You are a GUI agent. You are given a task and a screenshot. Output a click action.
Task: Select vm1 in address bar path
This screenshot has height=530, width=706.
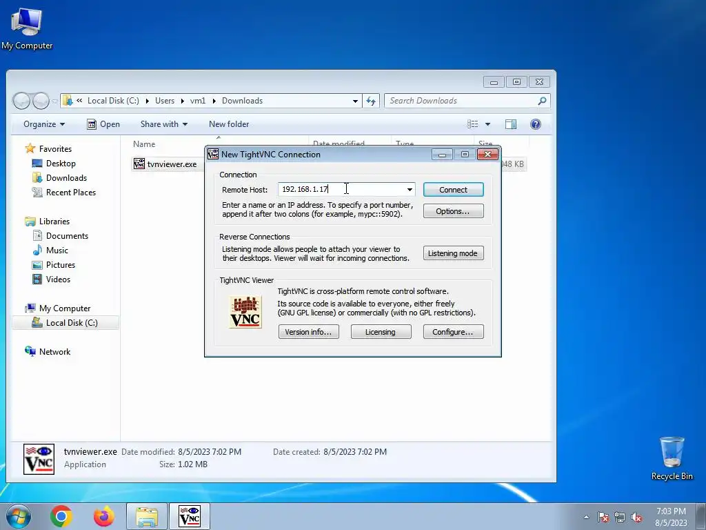click(198, 101)
